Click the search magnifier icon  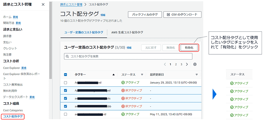point(67,56)
